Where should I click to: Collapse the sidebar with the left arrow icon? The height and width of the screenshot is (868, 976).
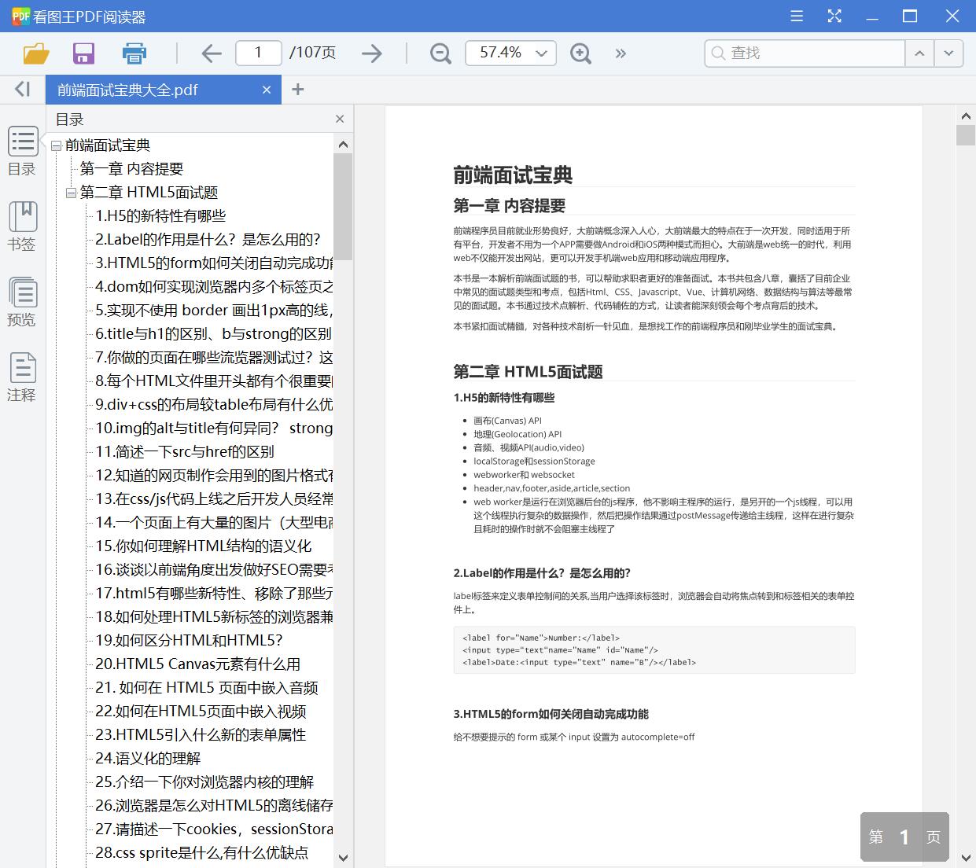(22, 89)
